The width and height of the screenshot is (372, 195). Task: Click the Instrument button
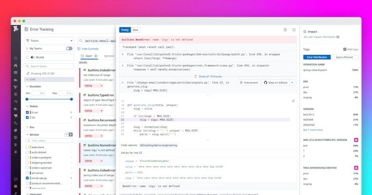pyautogui.click(x=249, y=83)
